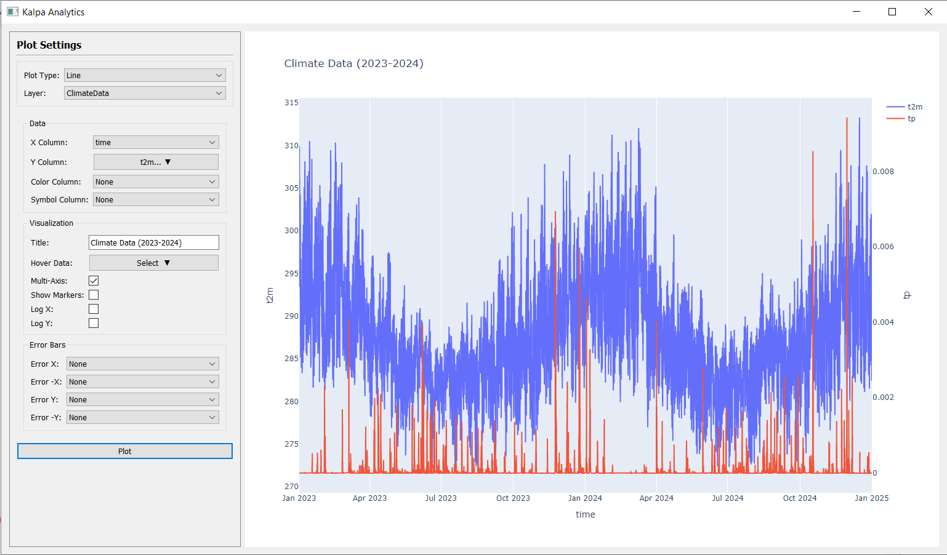The width and height of the screenshot is (947, 555).
Task: Maximize the Kalpa Analytics window
Action: click(x=892, y=12)
